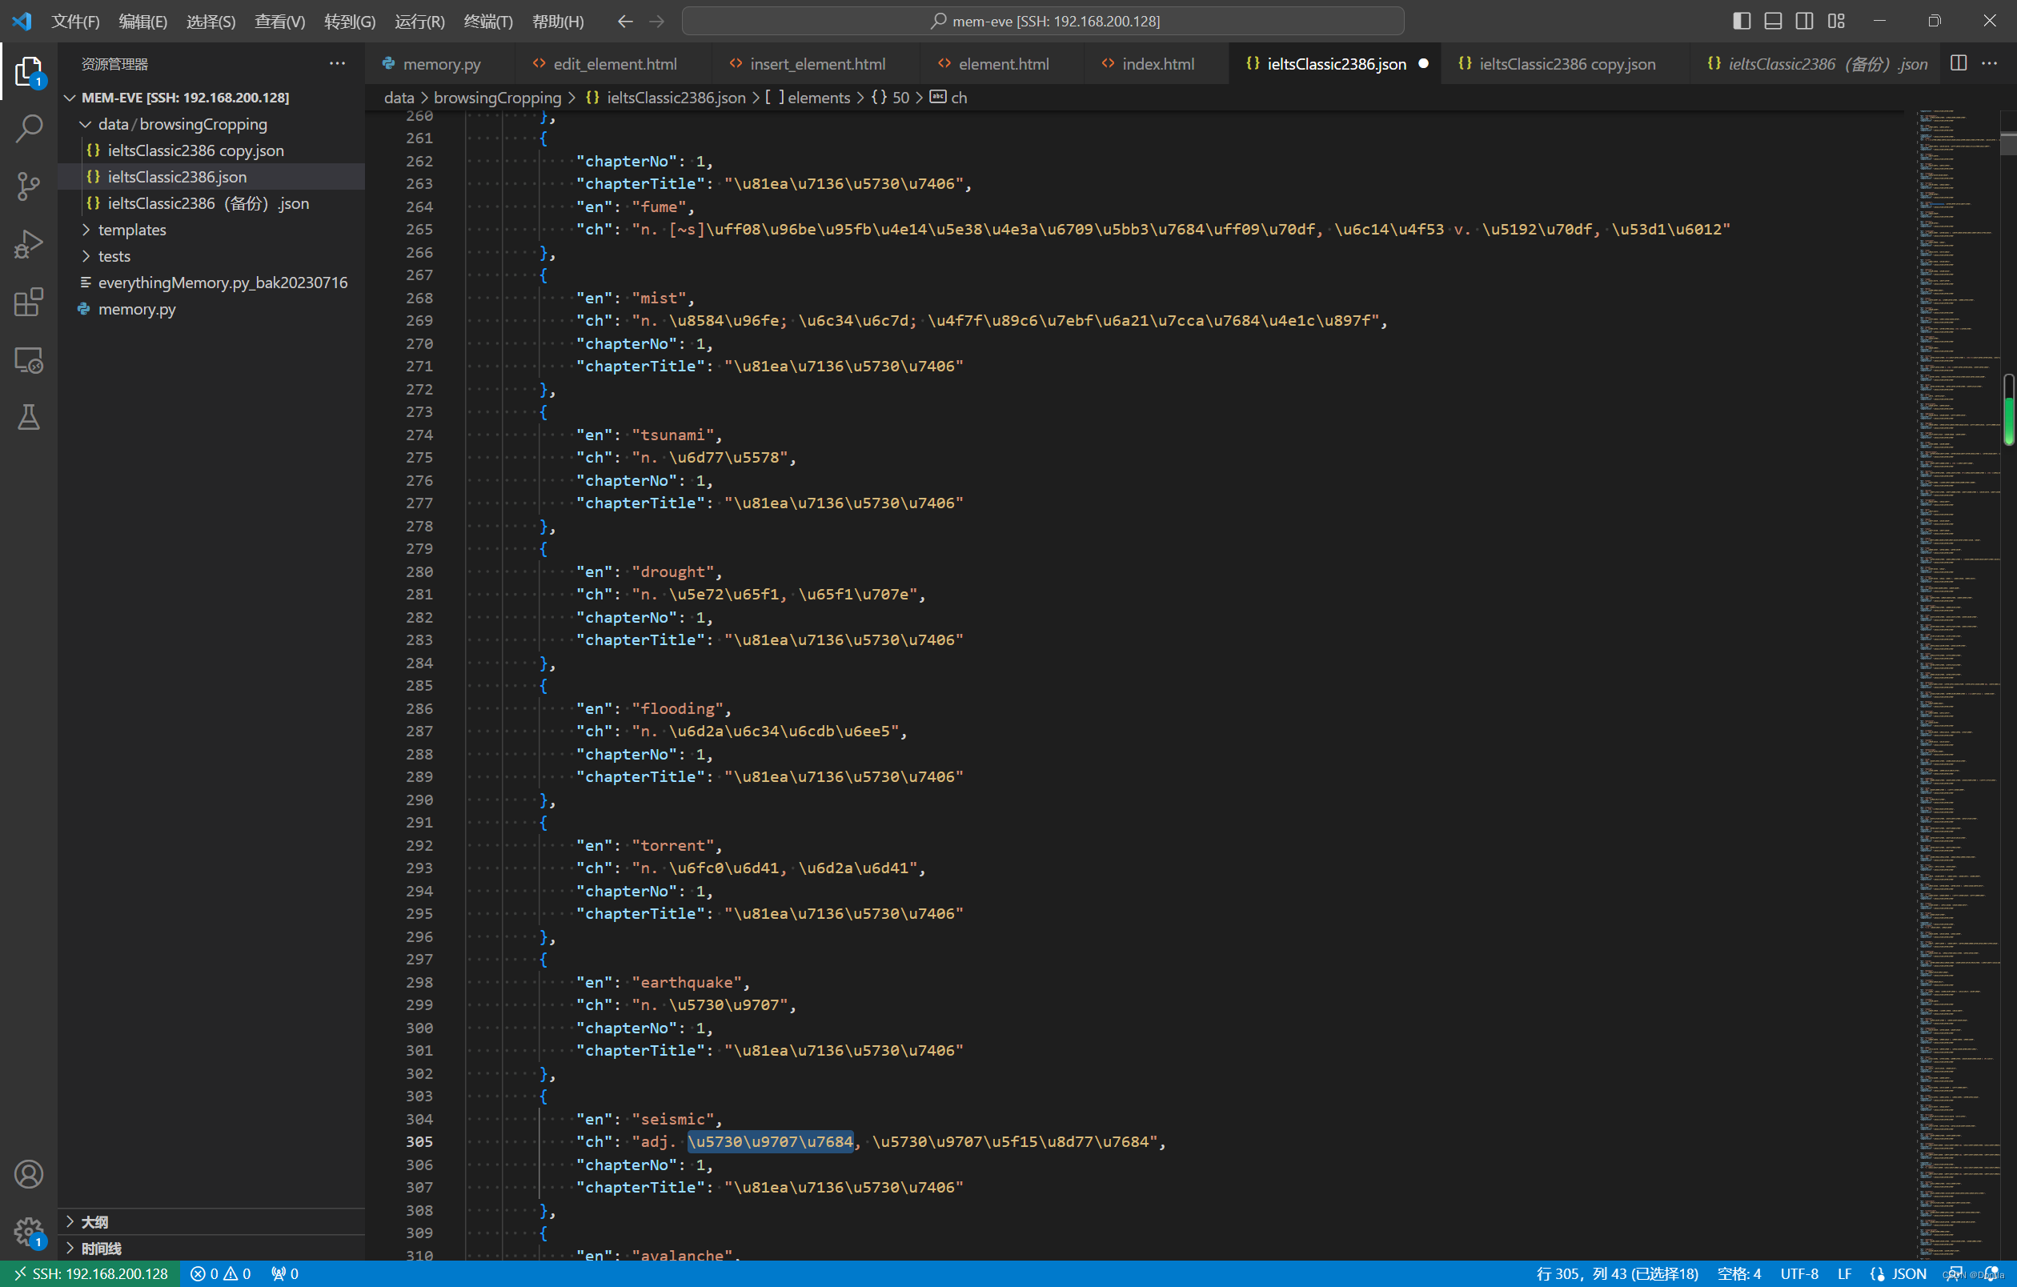Viewport: 2017px width, 1287px height.
Task: Open the 选择(S) menu
Action: [211, 21]
